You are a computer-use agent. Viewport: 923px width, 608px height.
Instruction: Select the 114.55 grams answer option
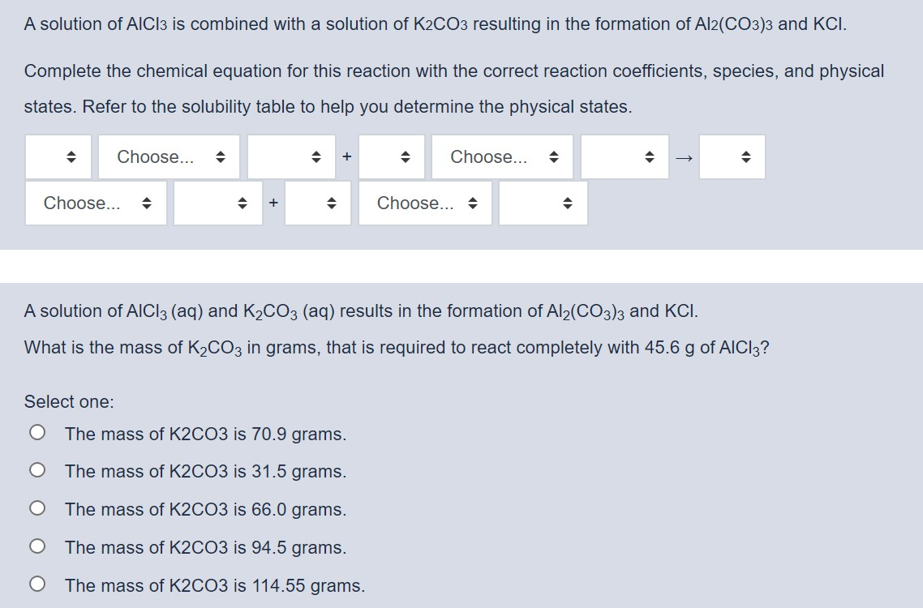(x=36, y=584)
